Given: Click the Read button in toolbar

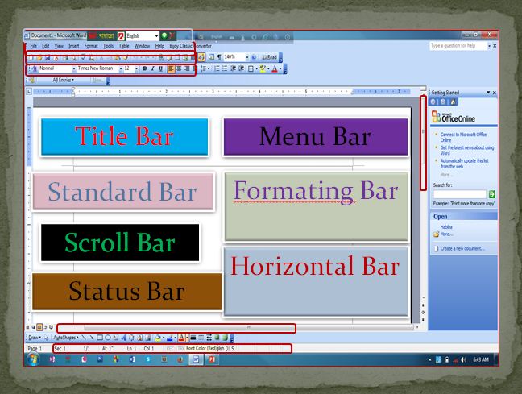Looking at the screenshot, I should pyautogui.click(x=269, y=57).
